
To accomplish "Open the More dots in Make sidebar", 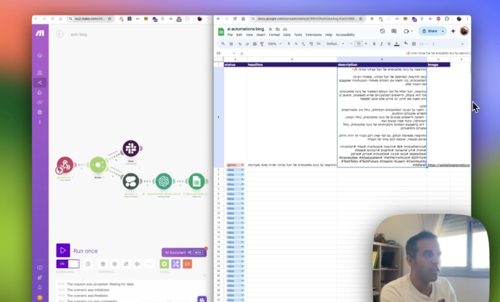I will 40,122.
